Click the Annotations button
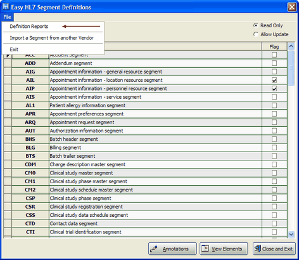The width and height of the screenshot is (299, 260). tap(172, 249)
